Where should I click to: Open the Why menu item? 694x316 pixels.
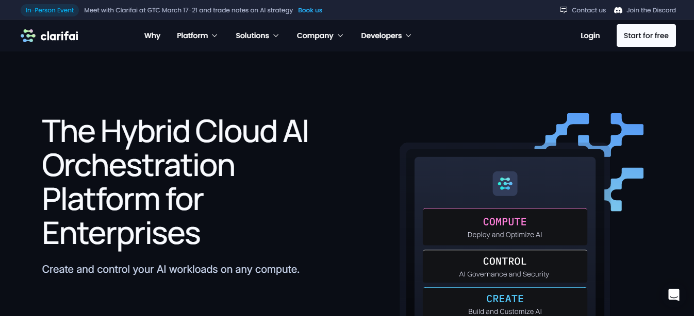[152, 36]
